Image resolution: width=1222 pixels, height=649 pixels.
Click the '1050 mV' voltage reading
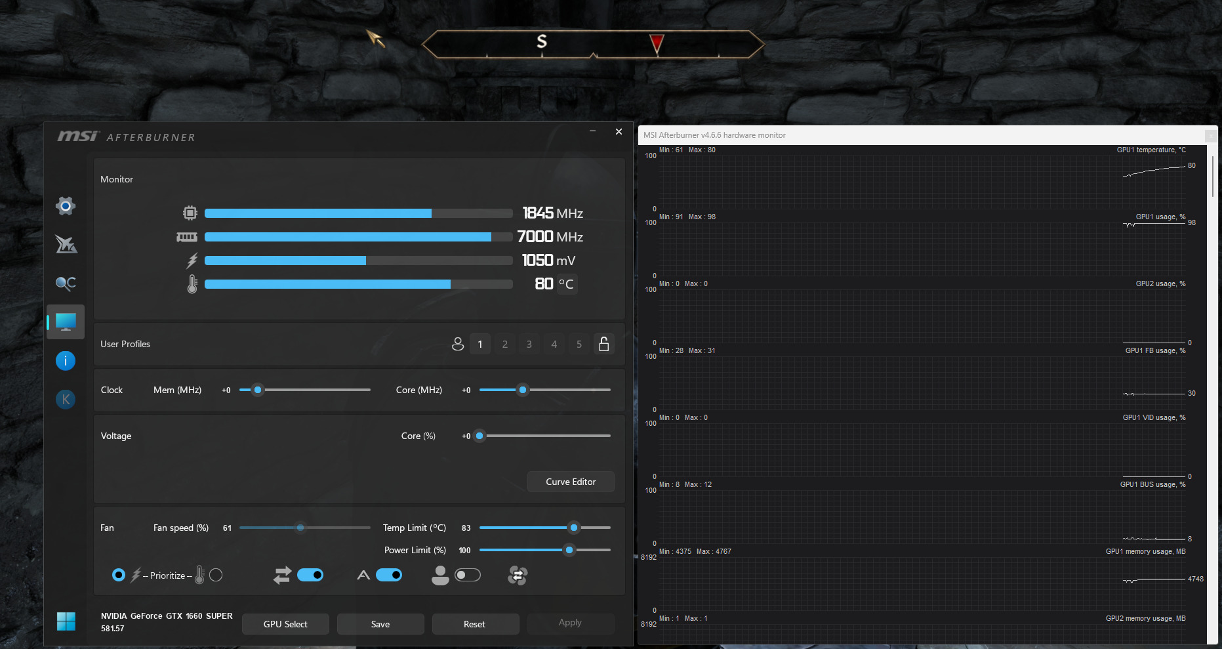[549, 261]
